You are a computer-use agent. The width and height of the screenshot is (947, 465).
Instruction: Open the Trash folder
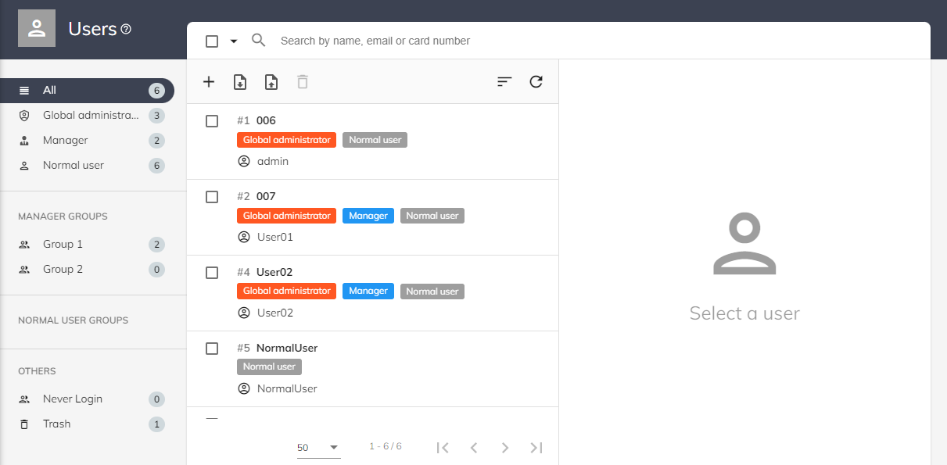[x=57, y=424]
